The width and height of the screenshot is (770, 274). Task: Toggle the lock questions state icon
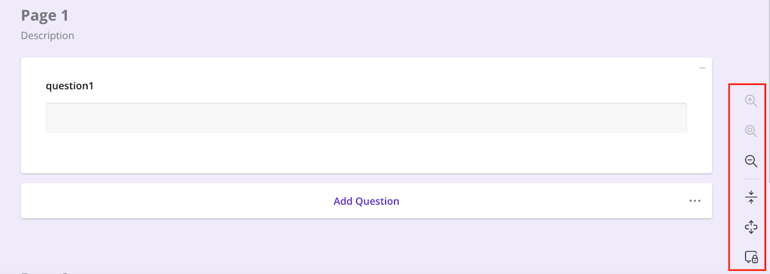click(x=751, y=257)
